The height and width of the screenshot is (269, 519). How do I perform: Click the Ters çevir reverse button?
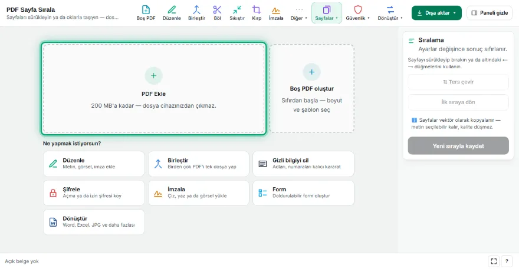pyautogui.click(x=458, y=82)
